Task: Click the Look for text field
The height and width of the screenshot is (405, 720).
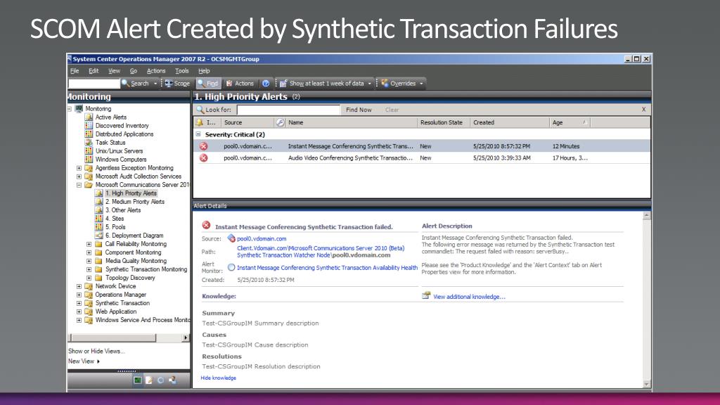Action: click(x=288, y=110)
